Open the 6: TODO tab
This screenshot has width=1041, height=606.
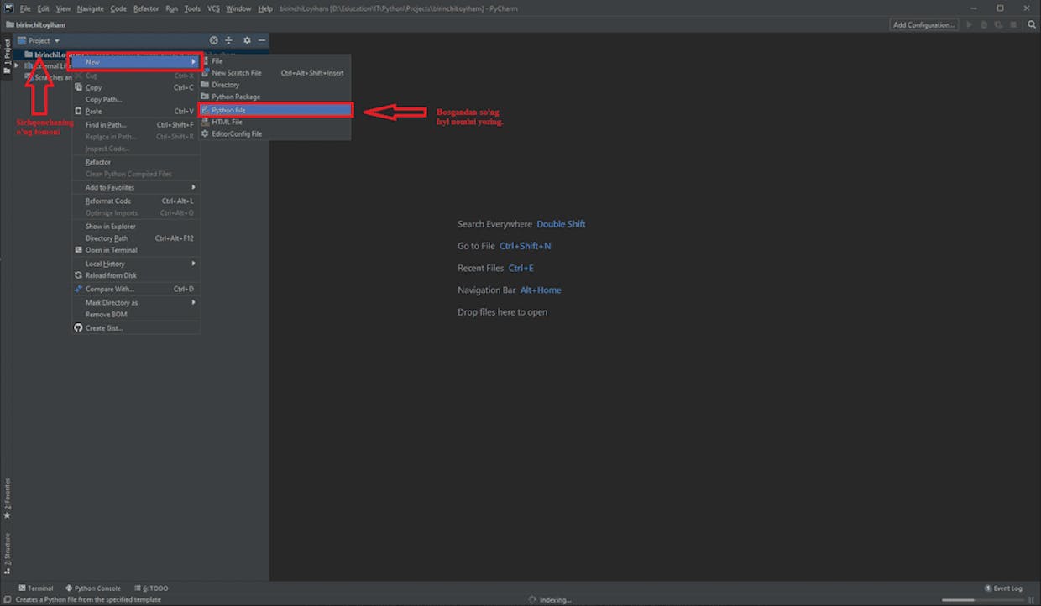[x=149, y=588]
